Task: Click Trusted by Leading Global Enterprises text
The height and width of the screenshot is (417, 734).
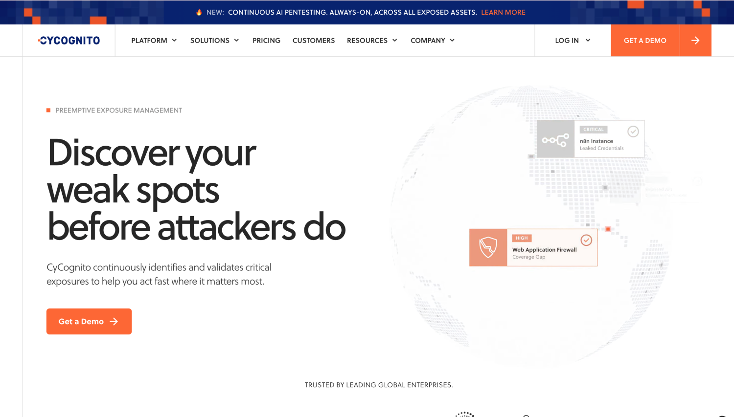Action: [x=379, y=385]
